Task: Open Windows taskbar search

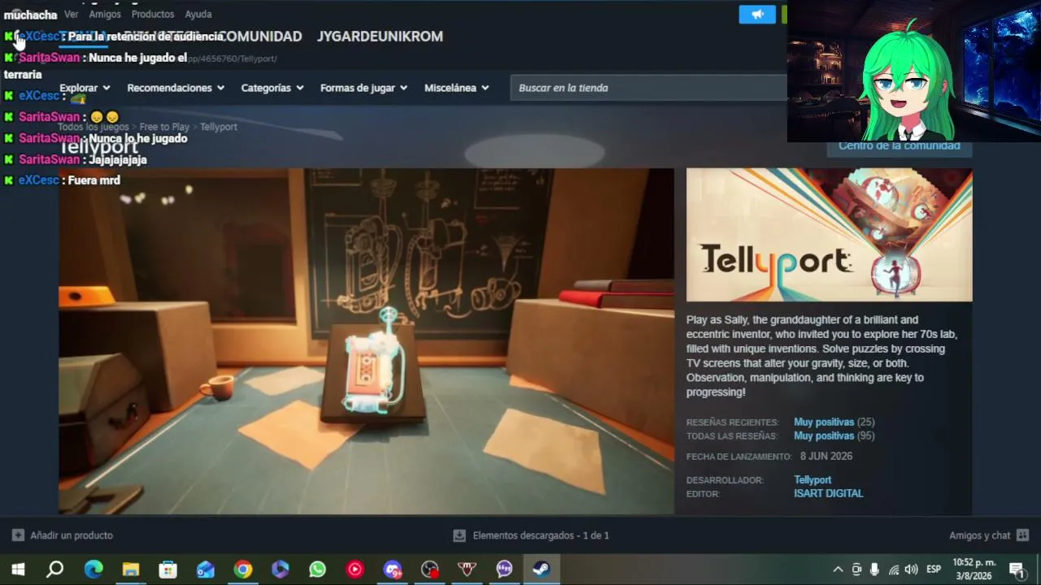Action: pyautogui.click(x=55, y=569)
